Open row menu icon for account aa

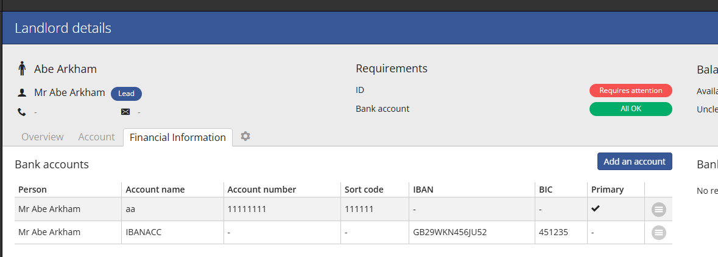pyautogui.click(x=658, y=210)
